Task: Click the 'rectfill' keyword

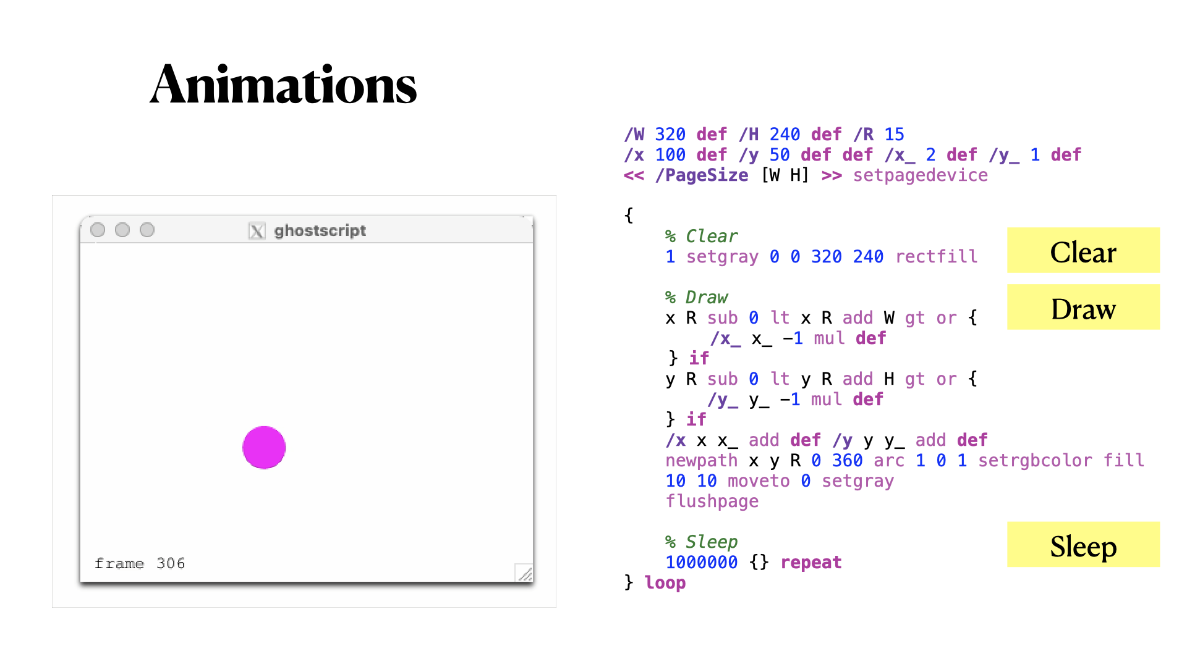Action: (937, 256)
